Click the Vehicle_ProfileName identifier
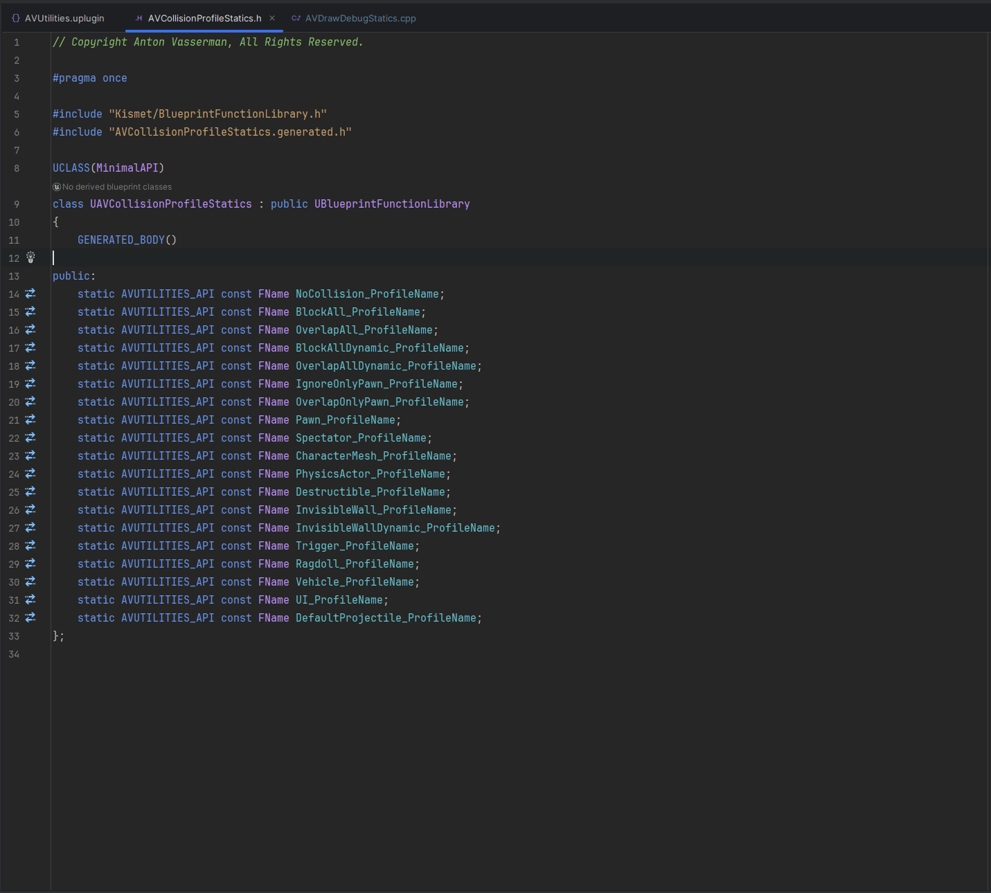This screenshot has height=893, width=991. pos(355,582)
